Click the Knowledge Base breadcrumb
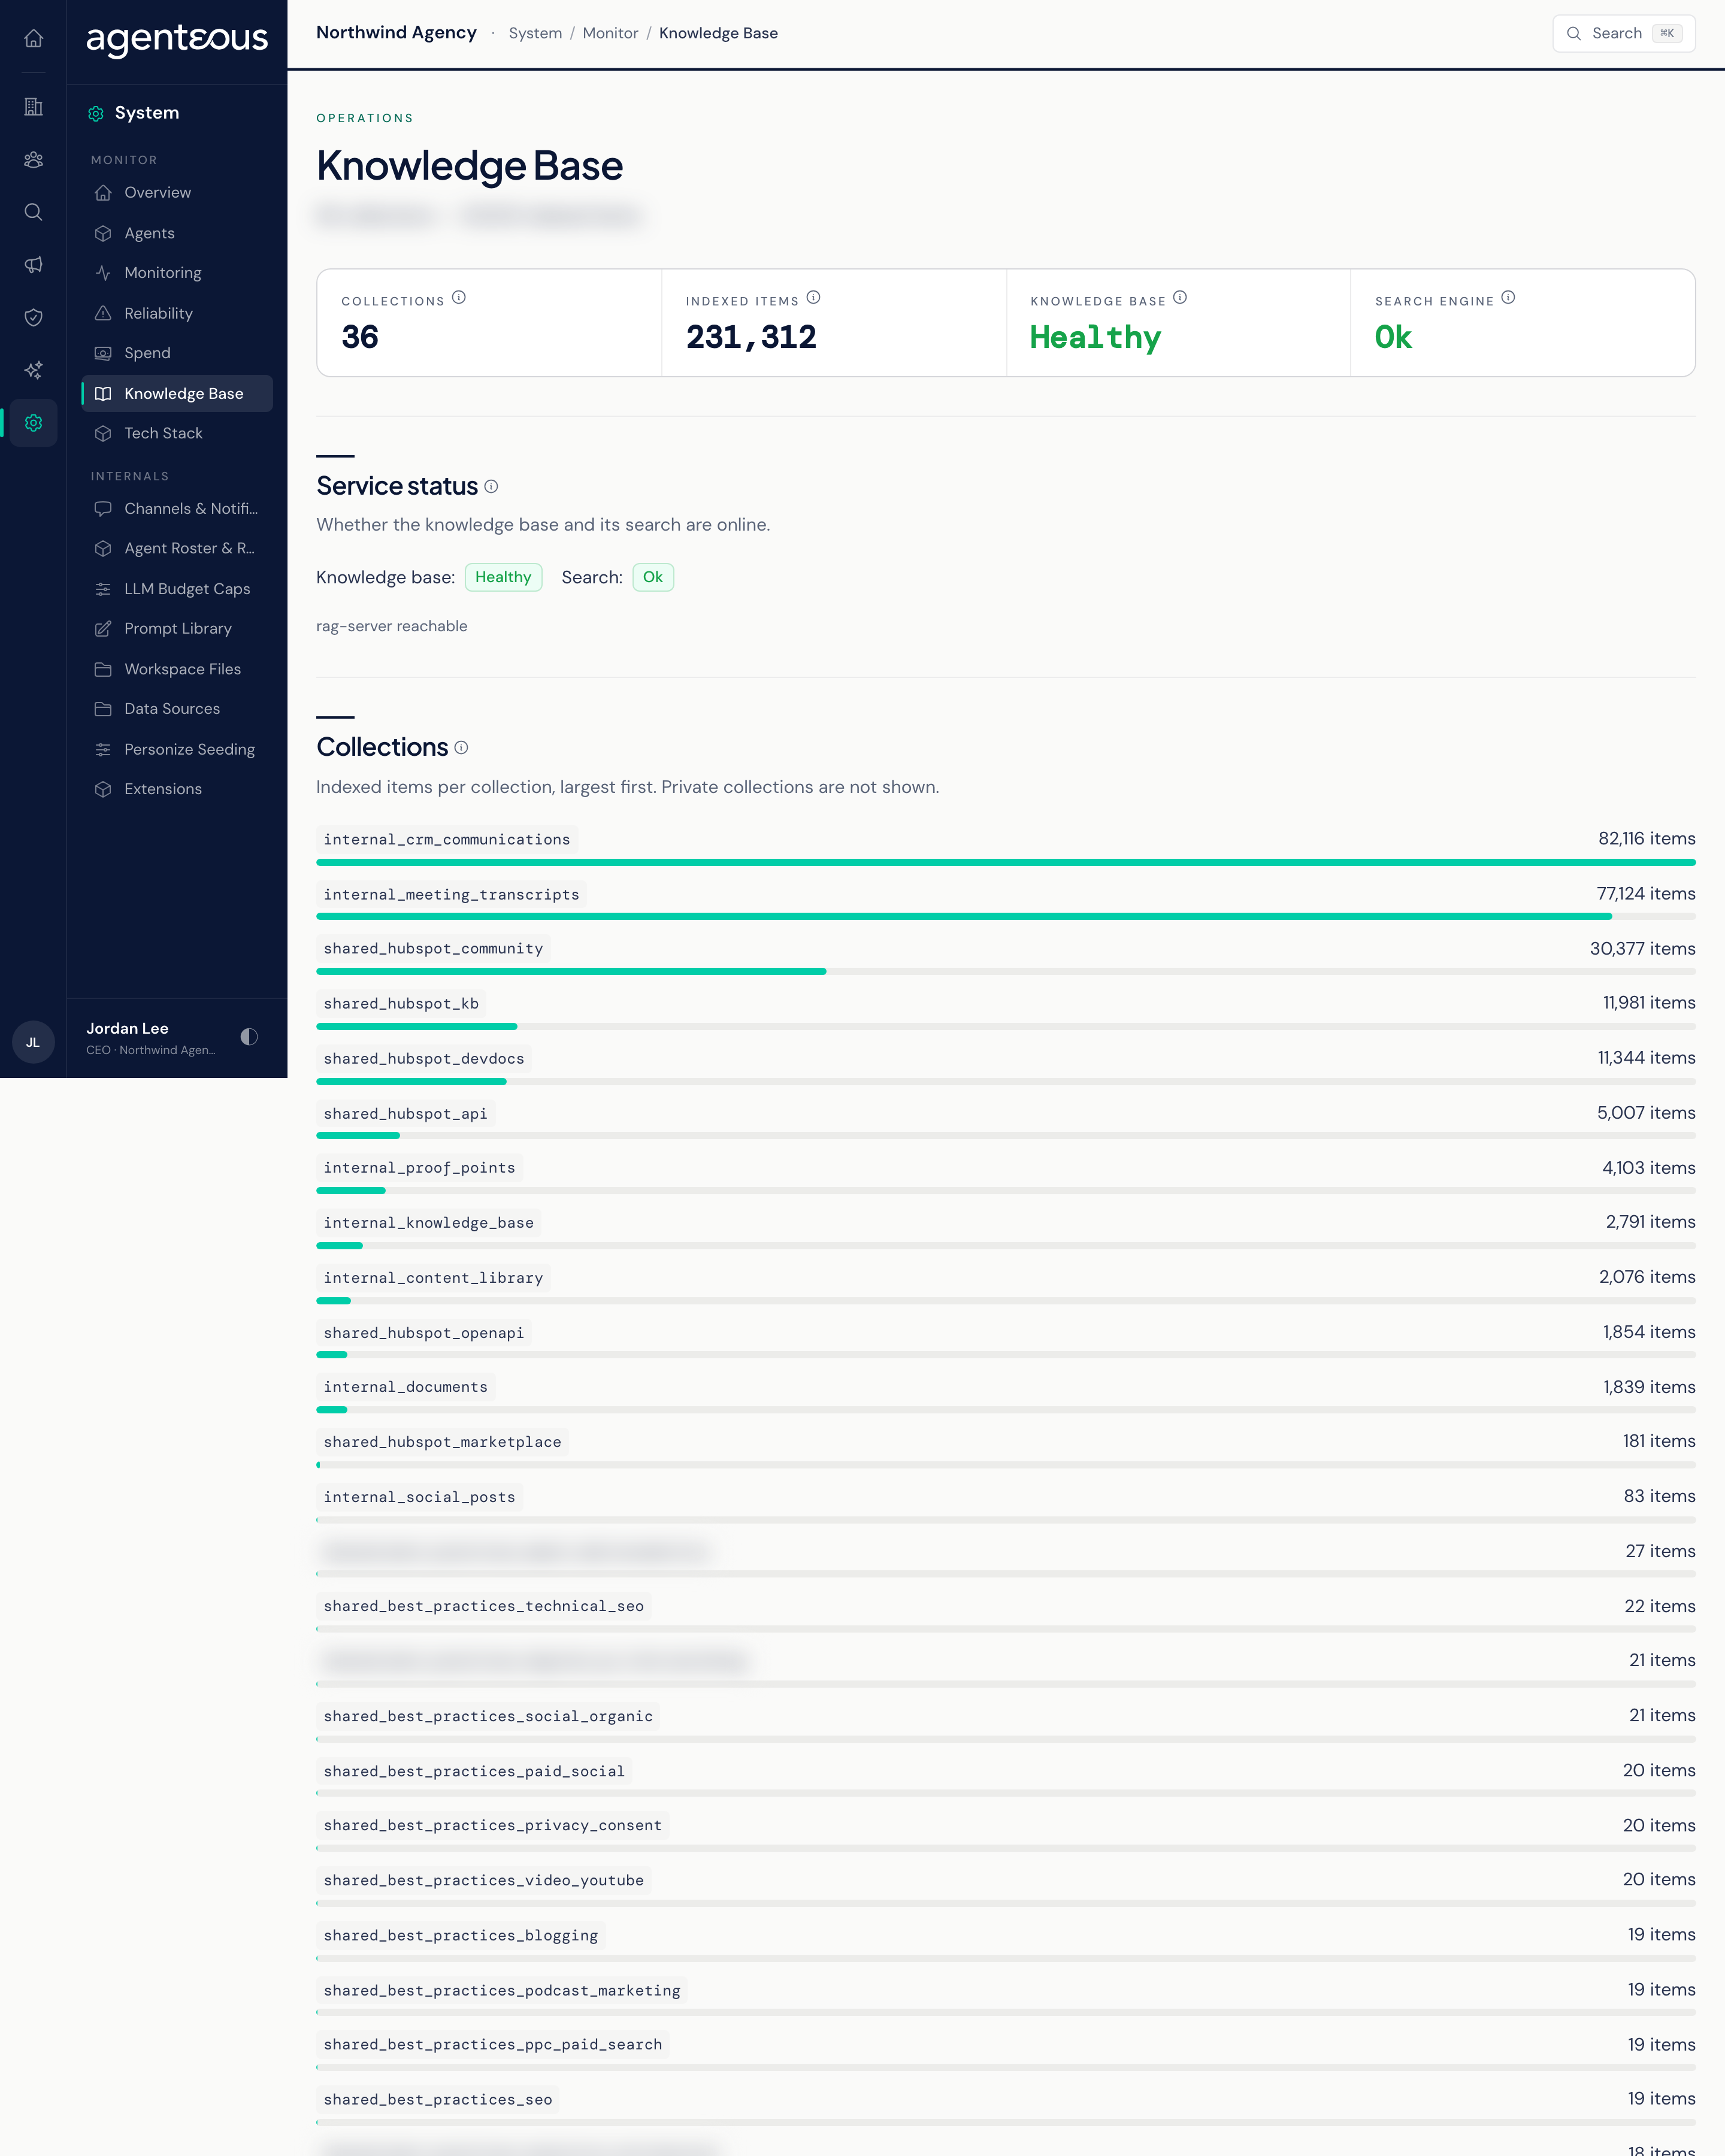Viewport: 1725px width, 2156px height. click(718, 33)
